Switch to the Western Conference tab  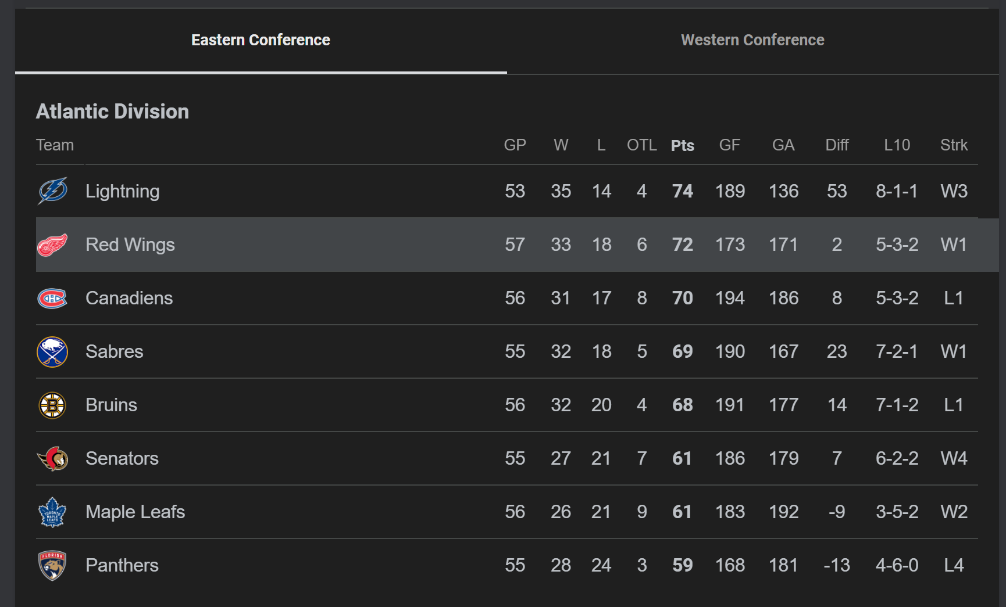pos(752,40)
